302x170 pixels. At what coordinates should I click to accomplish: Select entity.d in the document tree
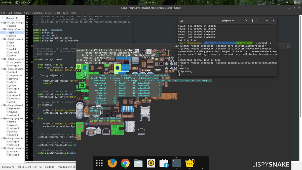point(12,82)
